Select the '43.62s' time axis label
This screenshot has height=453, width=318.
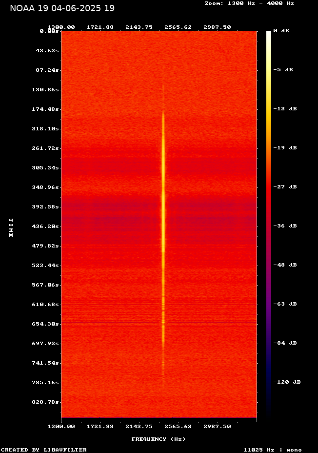(47, 51)
